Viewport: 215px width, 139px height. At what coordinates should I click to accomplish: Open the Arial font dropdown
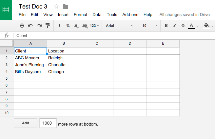coord(119,26)
